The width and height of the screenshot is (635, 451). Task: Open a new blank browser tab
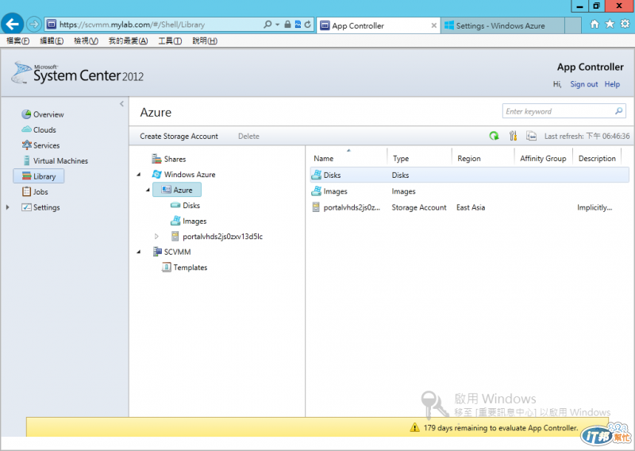click(x=573, y=25)
